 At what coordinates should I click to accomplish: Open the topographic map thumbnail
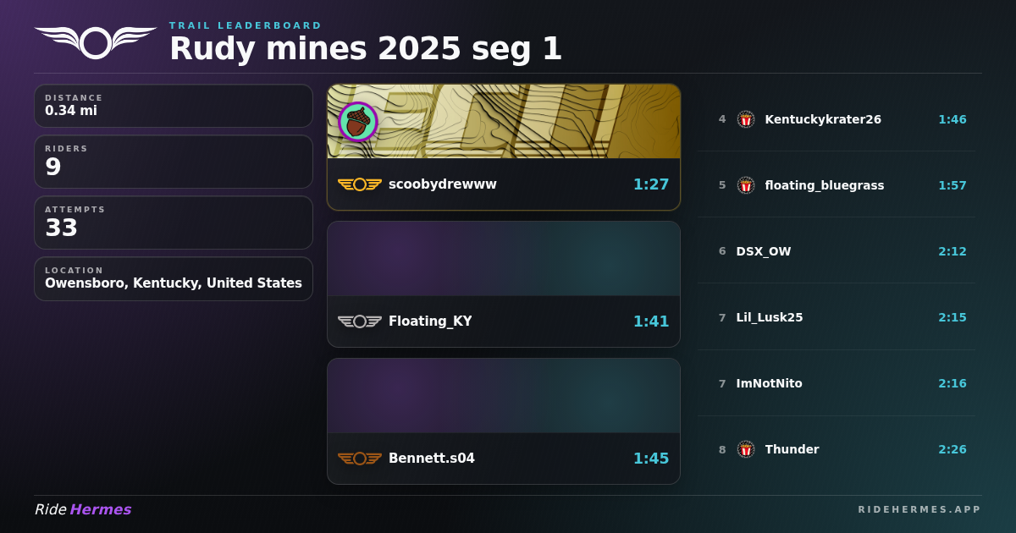(504, 121)
